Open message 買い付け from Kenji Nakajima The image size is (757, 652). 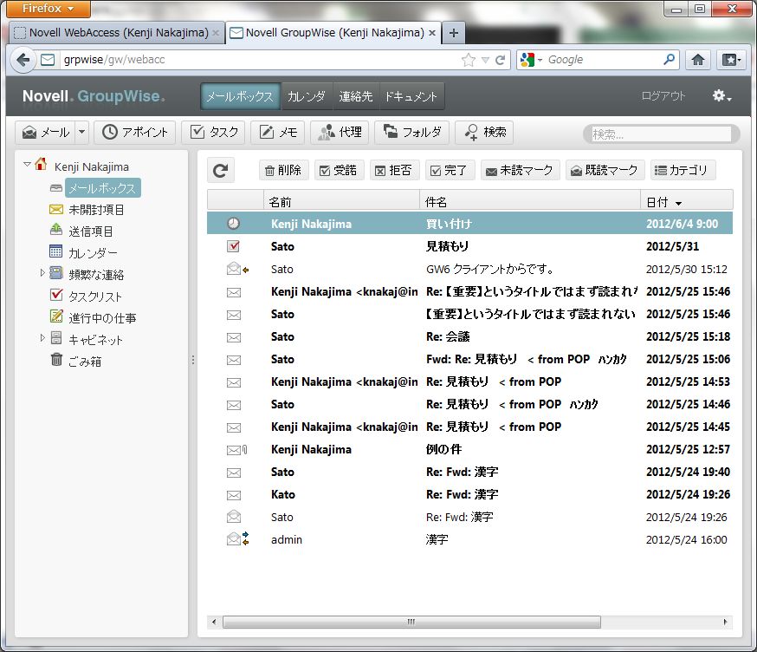(x=469, y=224)
